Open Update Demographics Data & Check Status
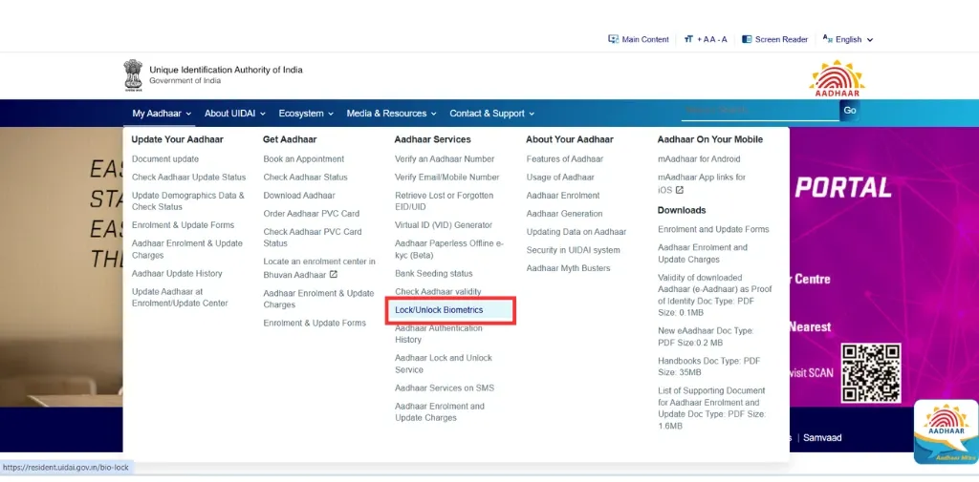The height and width of the screenshot is (482, 979). click(x=188, y=200)
